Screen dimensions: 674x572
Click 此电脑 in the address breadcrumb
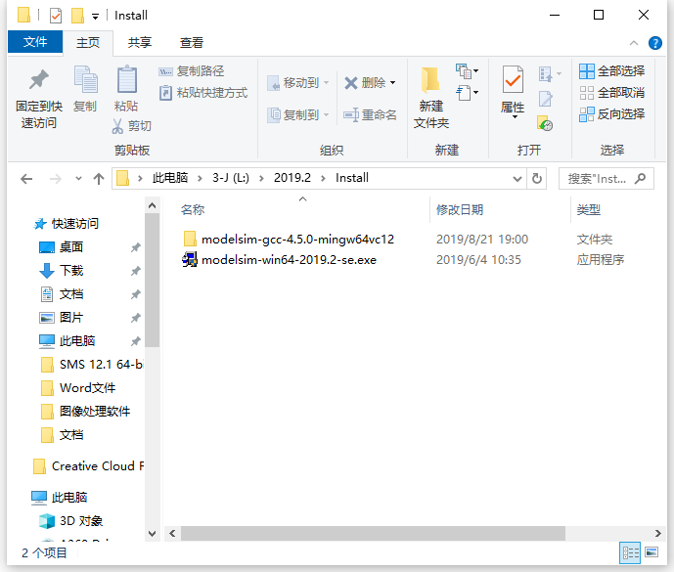pyautogui.click(x=170, y=178)
